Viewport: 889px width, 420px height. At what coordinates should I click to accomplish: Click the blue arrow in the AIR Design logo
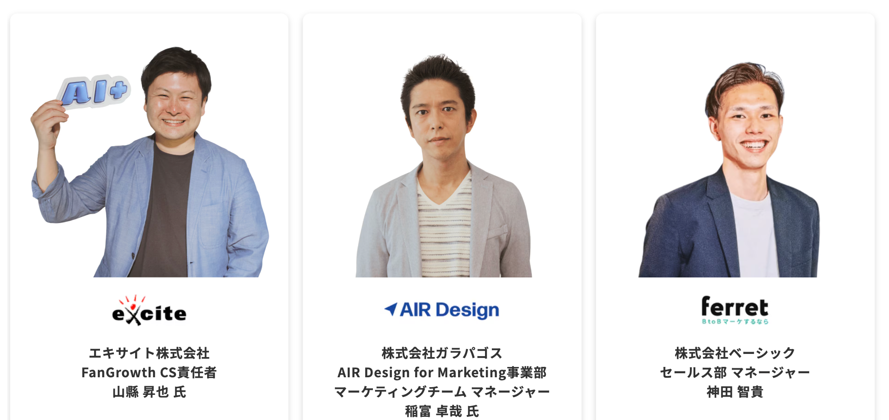(x=391, y=308)
